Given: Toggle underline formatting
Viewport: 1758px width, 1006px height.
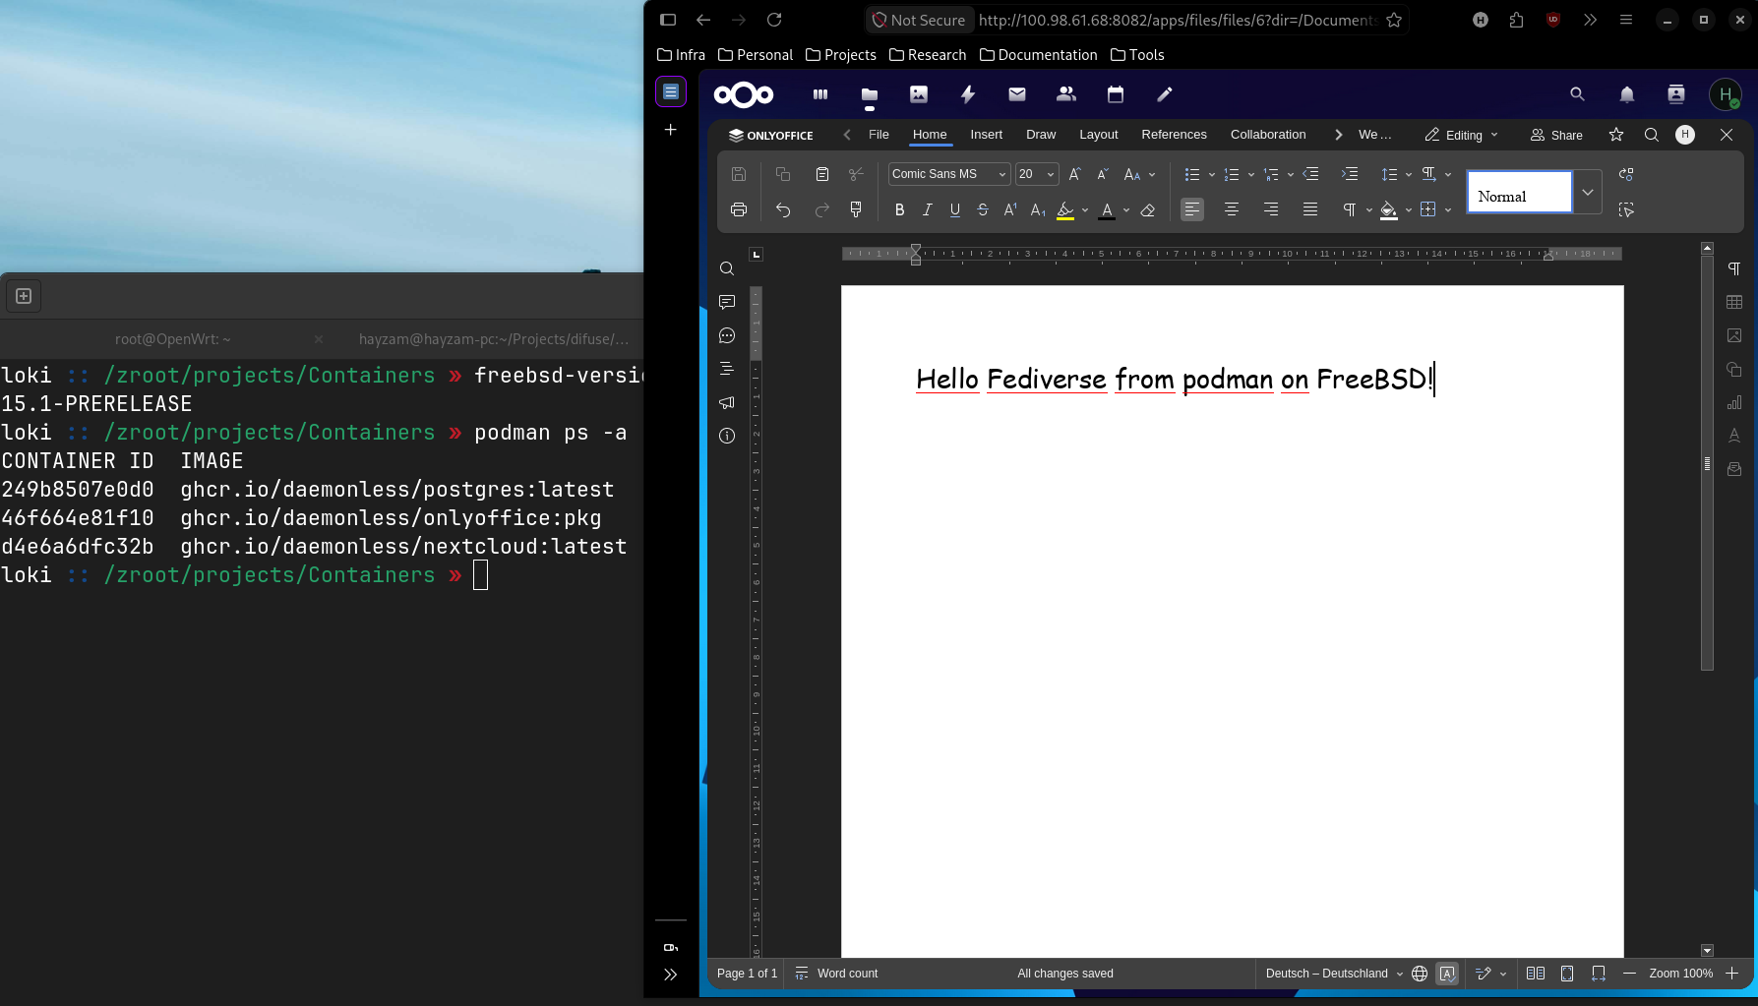Looking at the screenshot, I should pos(954,209).
